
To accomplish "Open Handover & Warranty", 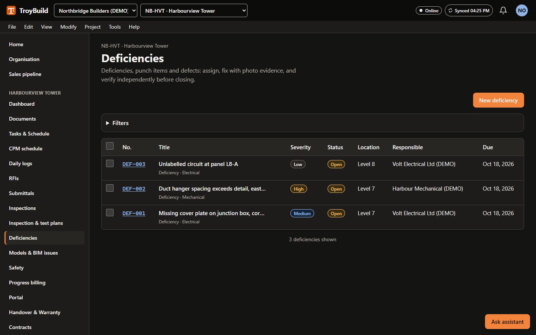I will [45, 312].
